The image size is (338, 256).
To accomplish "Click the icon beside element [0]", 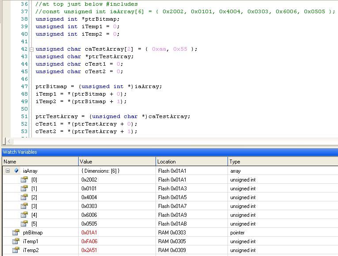I will (24, 179).
